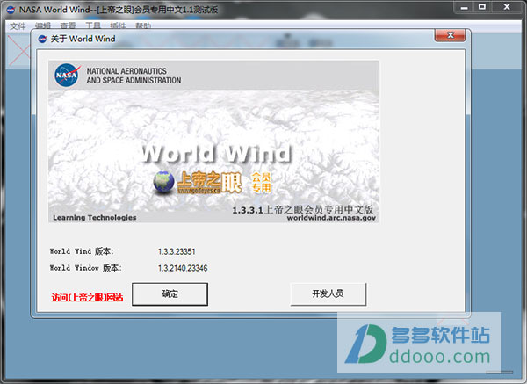Open the 编辑 menu in main window
Viewport: 527px width, 384px height.
tap(43, 25)
